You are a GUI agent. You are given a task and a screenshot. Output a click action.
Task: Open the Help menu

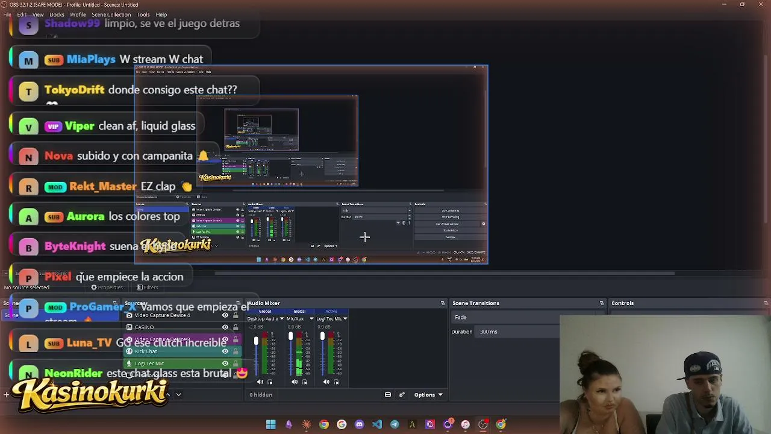pyautogui.click(x=161, y=14)
